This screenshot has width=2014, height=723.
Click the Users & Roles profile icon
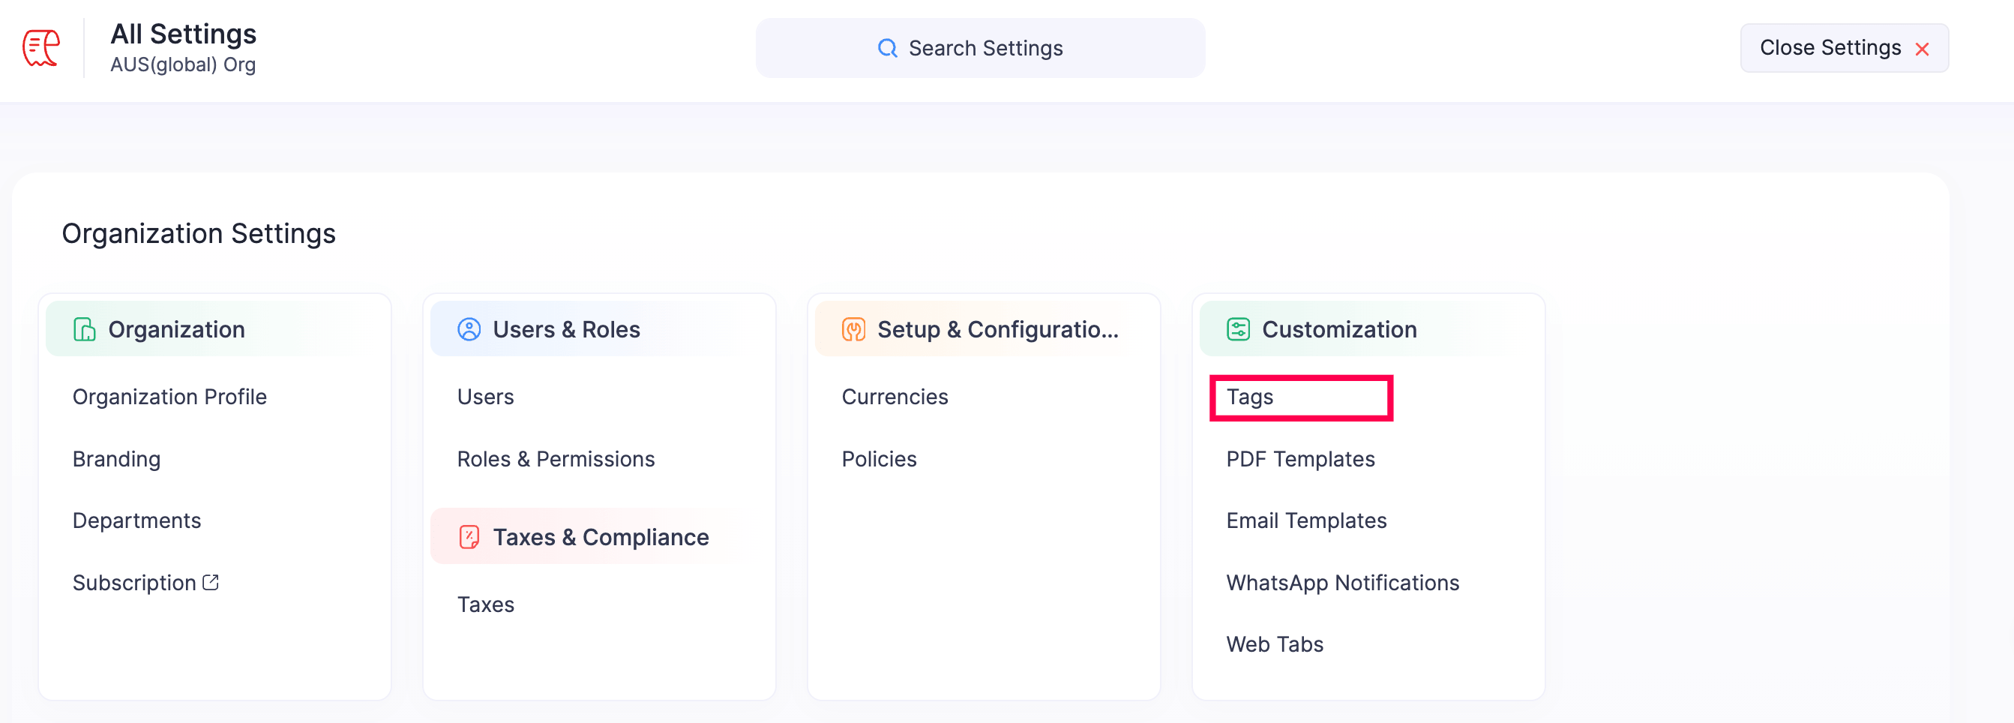pyautogui.click(x=469, y=329)
